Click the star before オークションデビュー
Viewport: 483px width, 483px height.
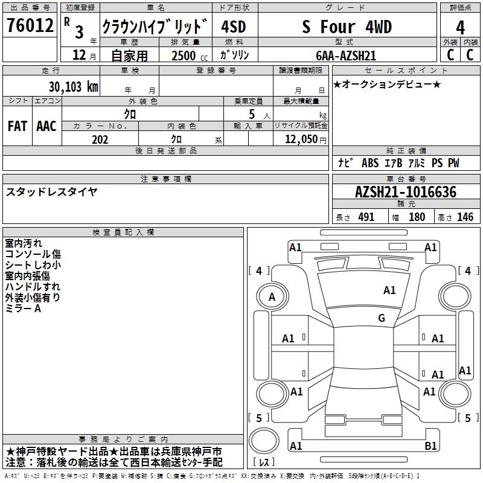pos(337,84)
